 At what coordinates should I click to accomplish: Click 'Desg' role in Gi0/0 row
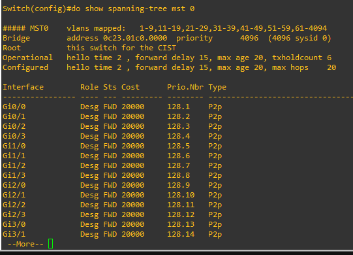coord(89,107)
